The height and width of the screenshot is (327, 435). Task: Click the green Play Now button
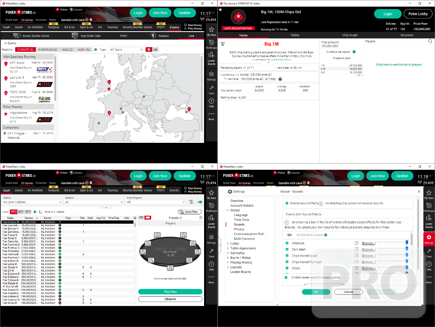[170, 292]
